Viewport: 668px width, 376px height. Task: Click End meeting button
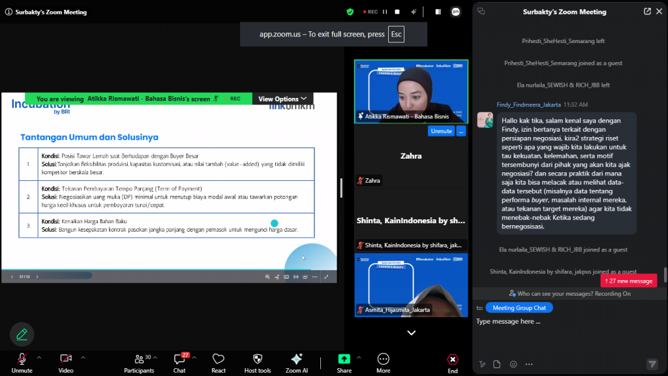pyautogui.click(x=453, y=363)
